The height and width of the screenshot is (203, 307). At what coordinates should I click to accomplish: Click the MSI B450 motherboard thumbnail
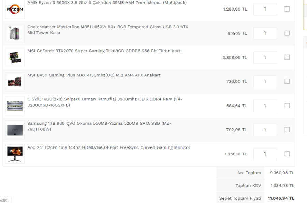click(15, 81)
